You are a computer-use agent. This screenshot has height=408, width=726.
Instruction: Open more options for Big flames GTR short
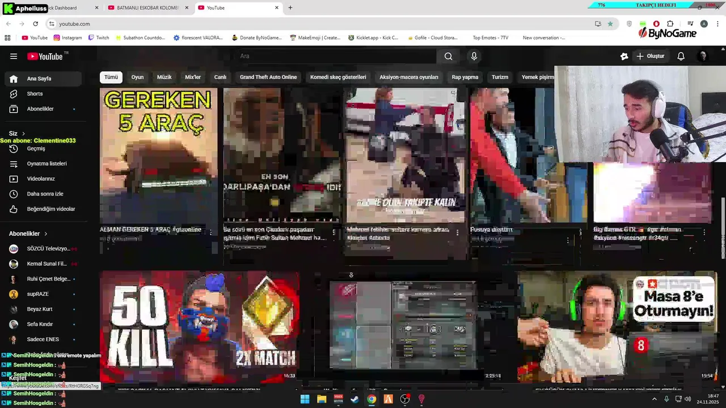[704, 232]
